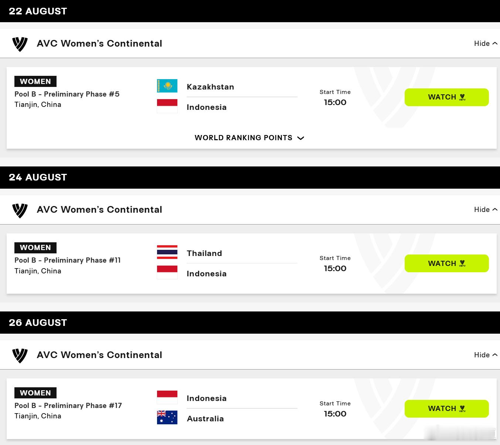
Task: Collapse the 24 August tournament with Hide
Action: (486, 209)
